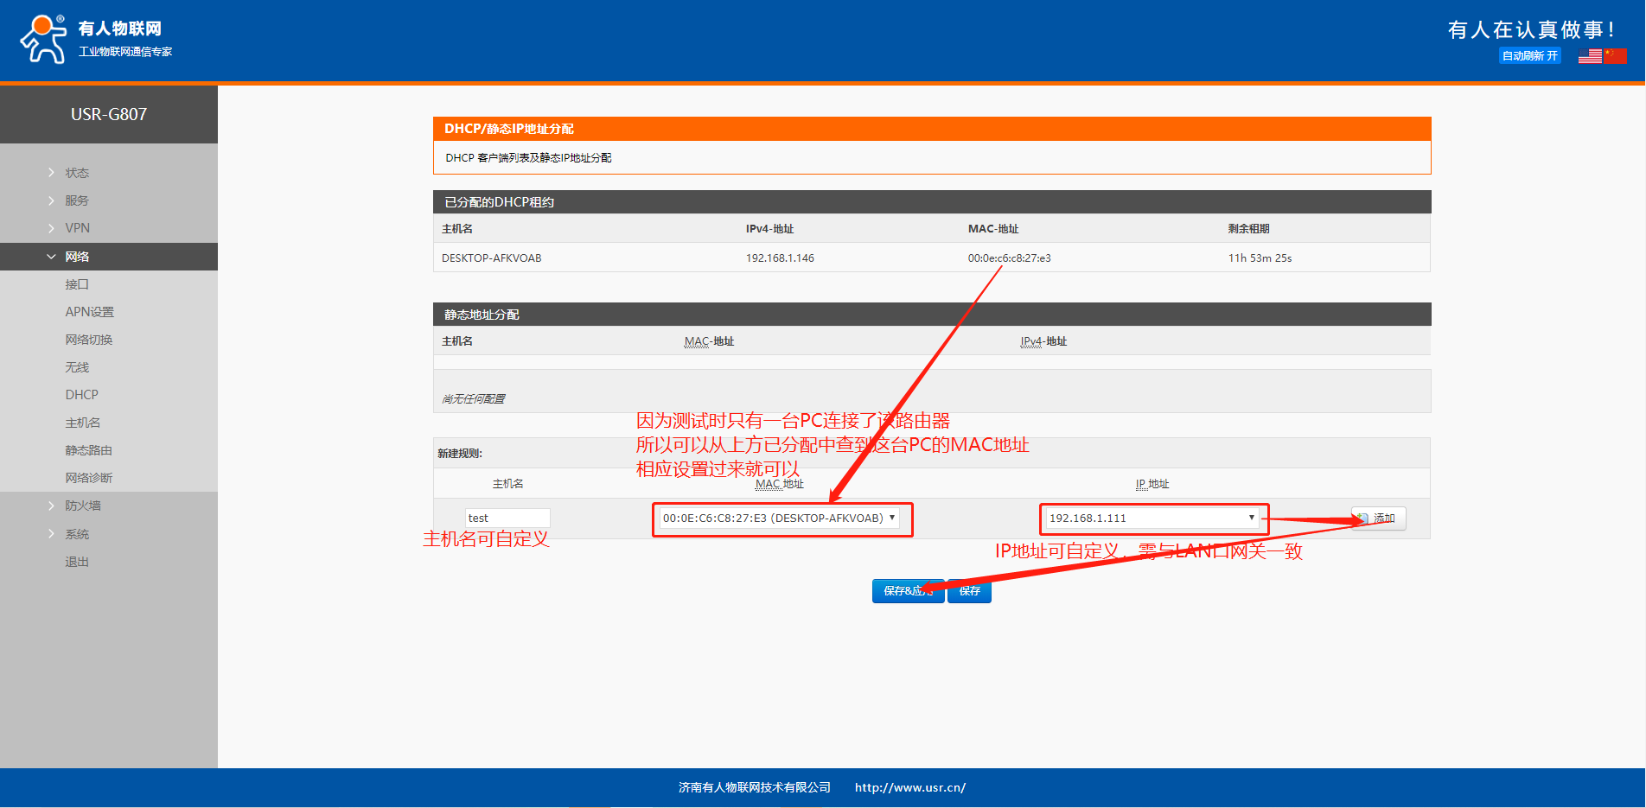Expand the 状态 menu section

tap(77, 173)
